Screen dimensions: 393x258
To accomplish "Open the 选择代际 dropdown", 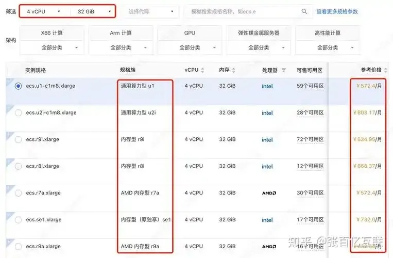I will (151, 11).
